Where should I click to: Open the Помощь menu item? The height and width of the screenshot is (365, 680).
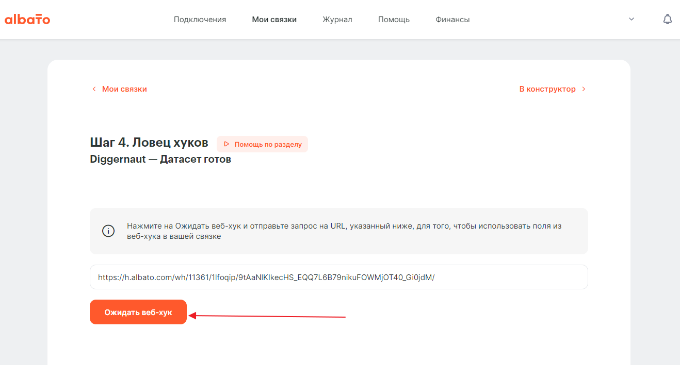[x=394, y=20]
